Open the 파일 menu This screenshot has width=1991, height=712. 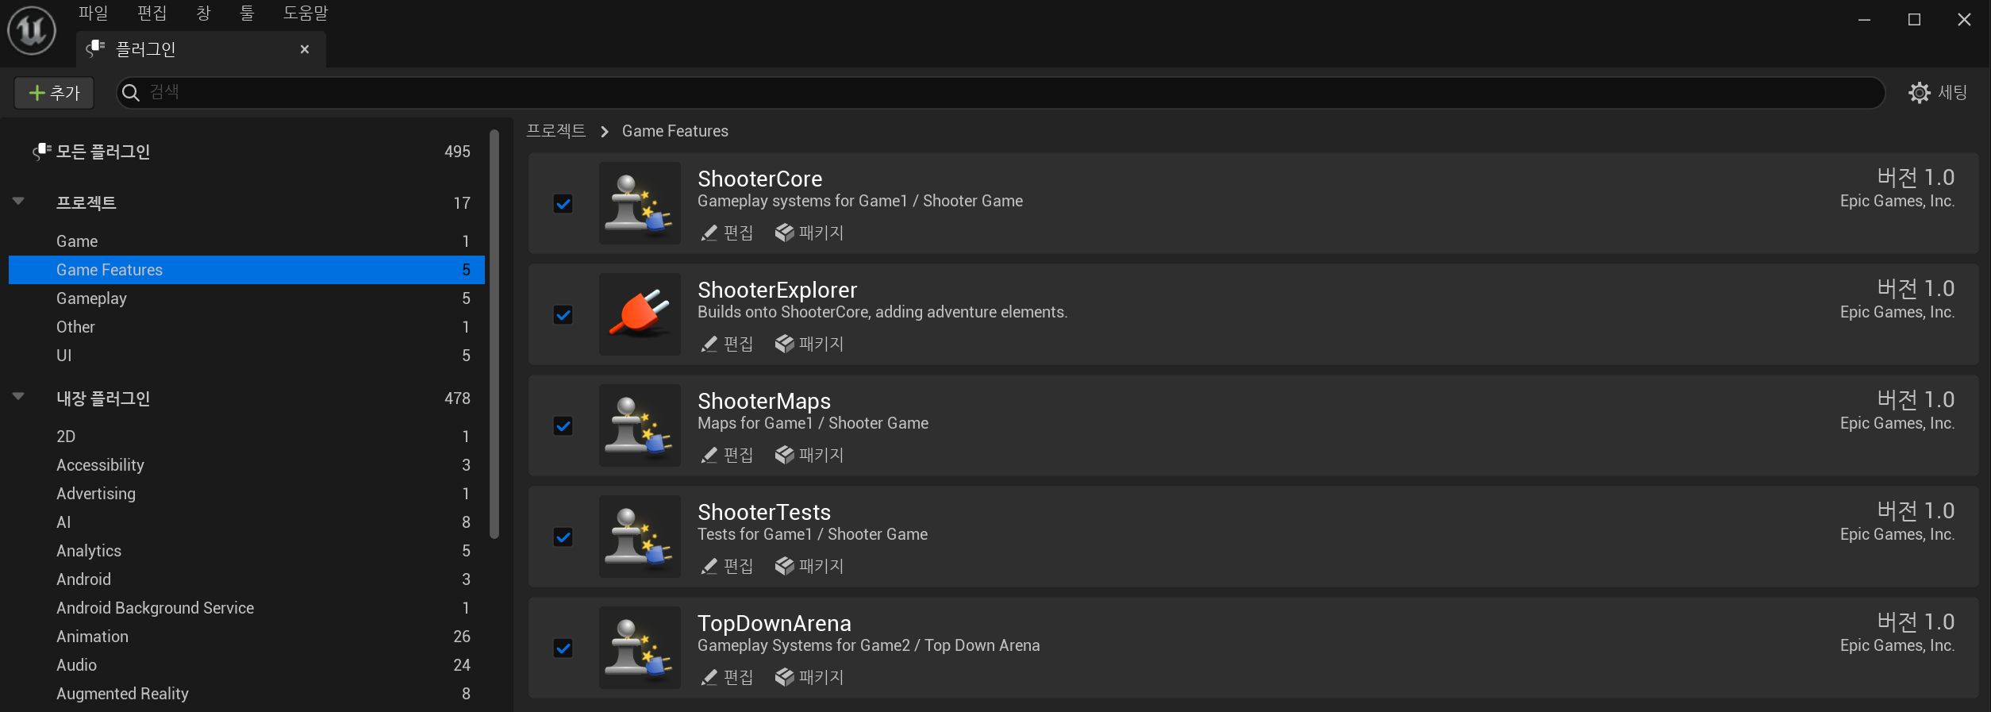point(93,13)
